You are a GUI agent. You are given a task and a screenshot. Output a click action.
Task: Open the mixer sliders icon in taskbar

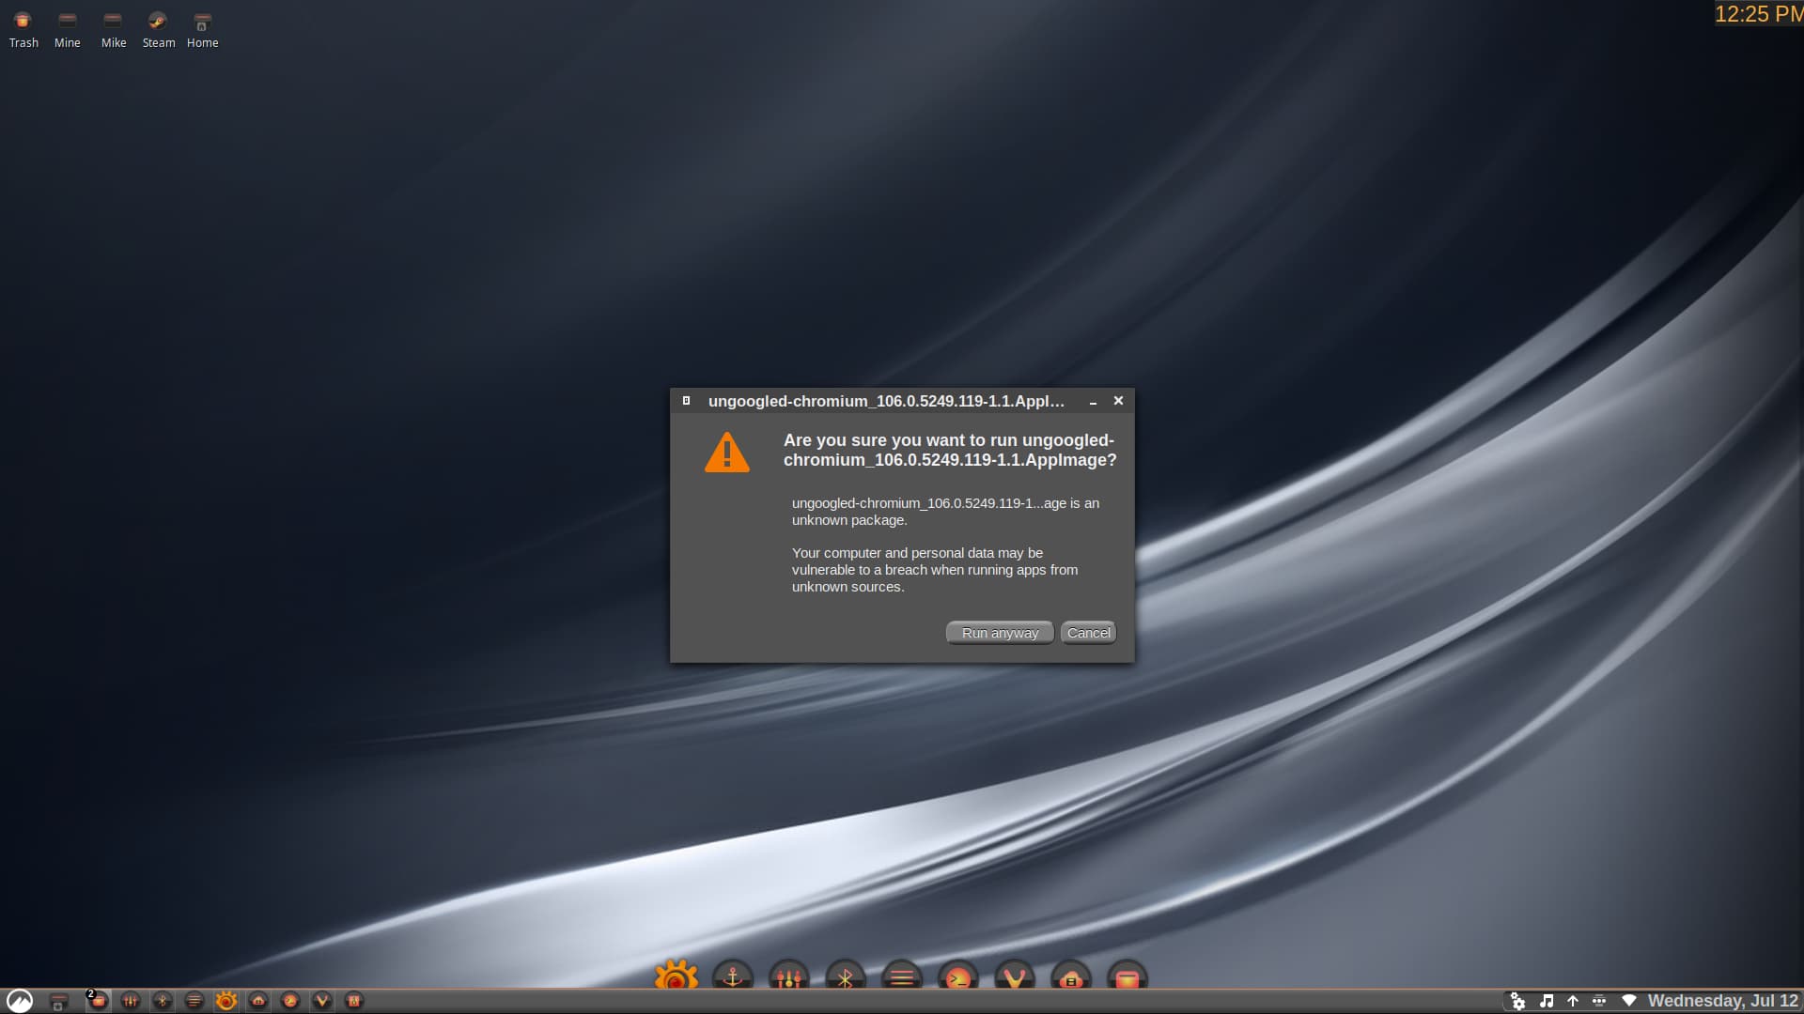click(x=131, y=1001)
